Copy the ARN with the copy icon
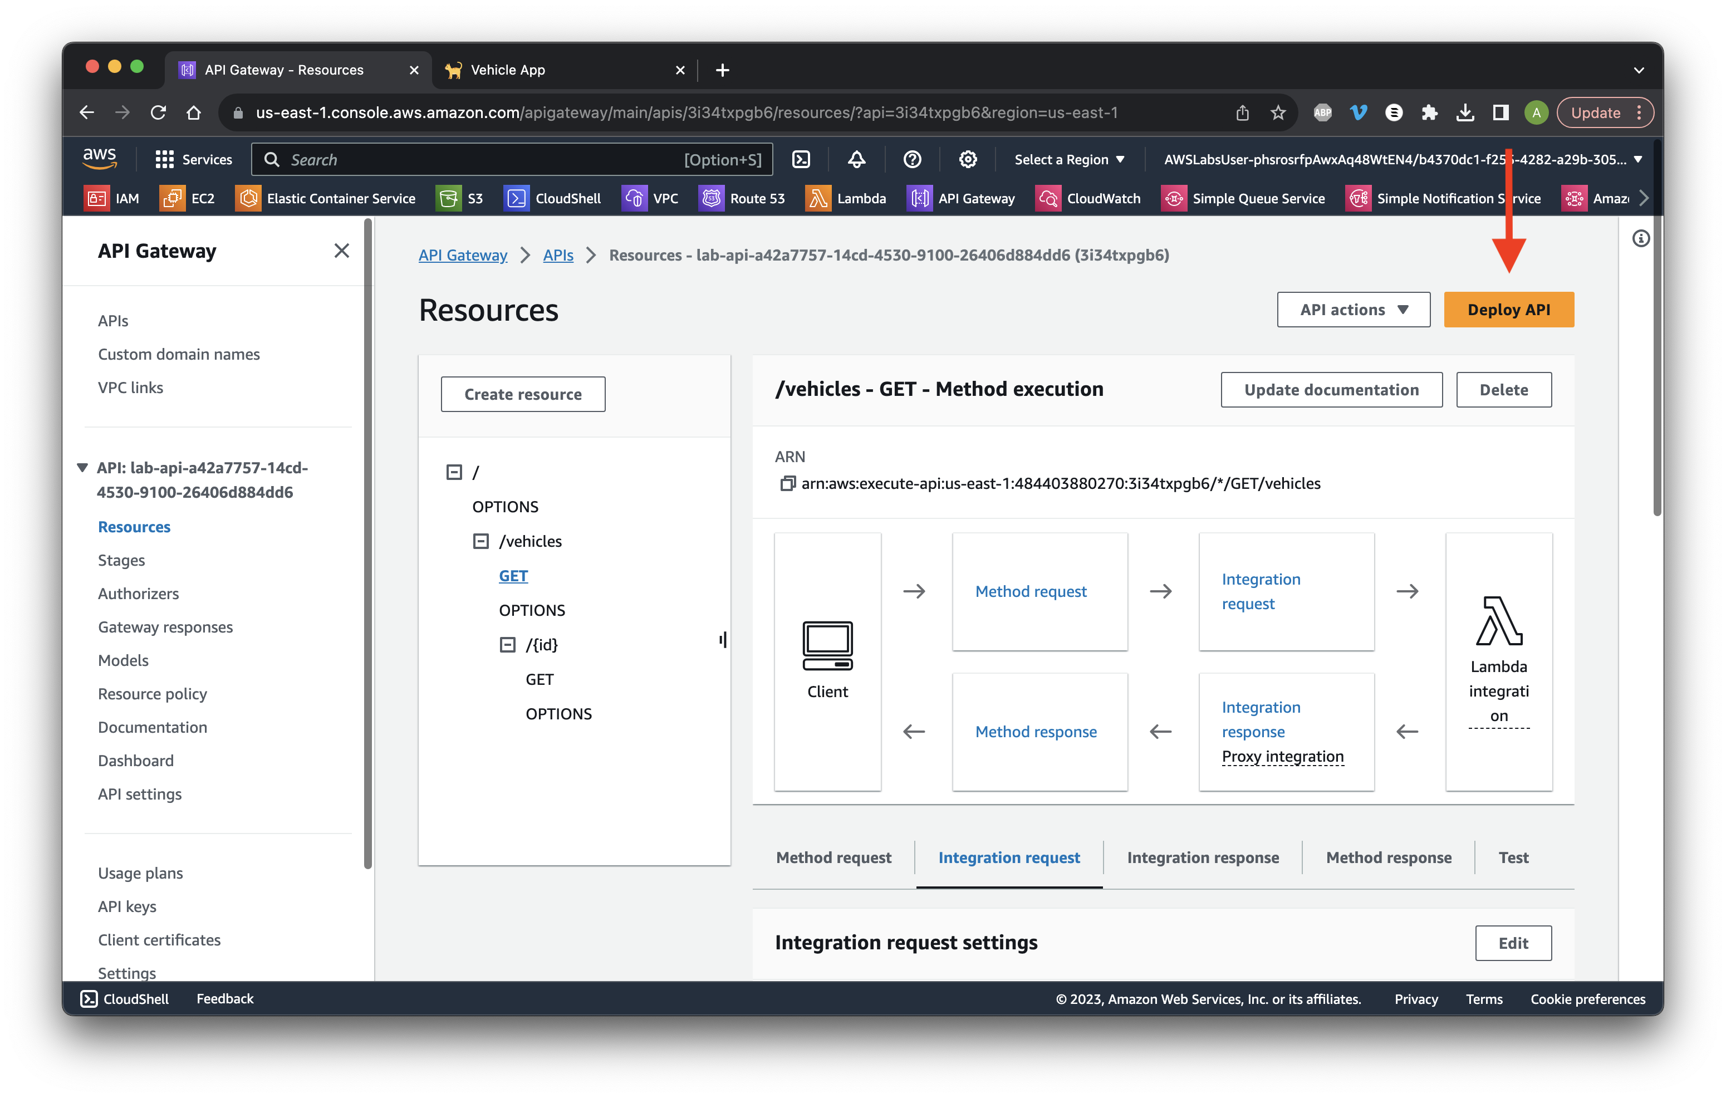1726x1098 pixels. click(x=787, y=483)
